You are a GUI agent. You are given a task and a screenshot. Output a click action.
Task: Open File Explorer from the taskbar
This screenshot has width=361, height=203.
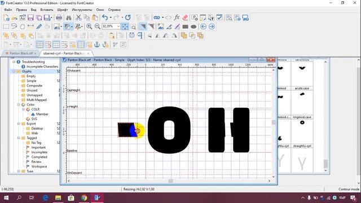[x=58, y=198]
